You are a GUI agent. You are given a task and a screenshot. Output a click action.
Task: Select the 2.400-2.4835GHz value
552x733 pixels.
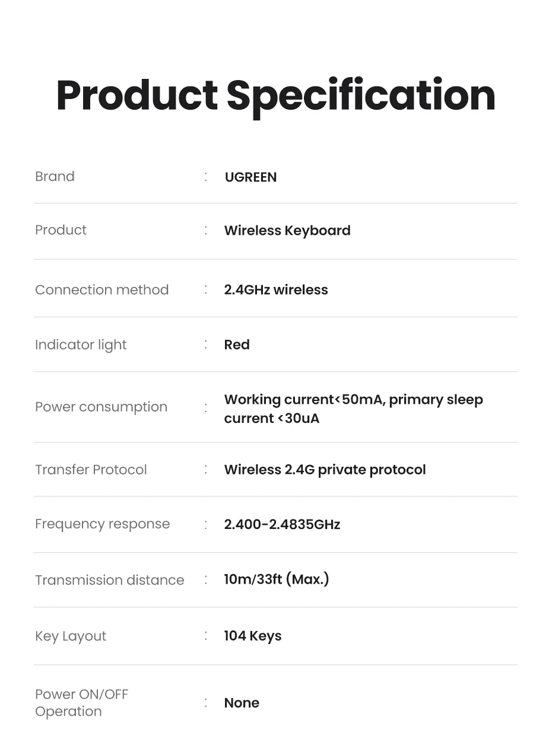282,524
